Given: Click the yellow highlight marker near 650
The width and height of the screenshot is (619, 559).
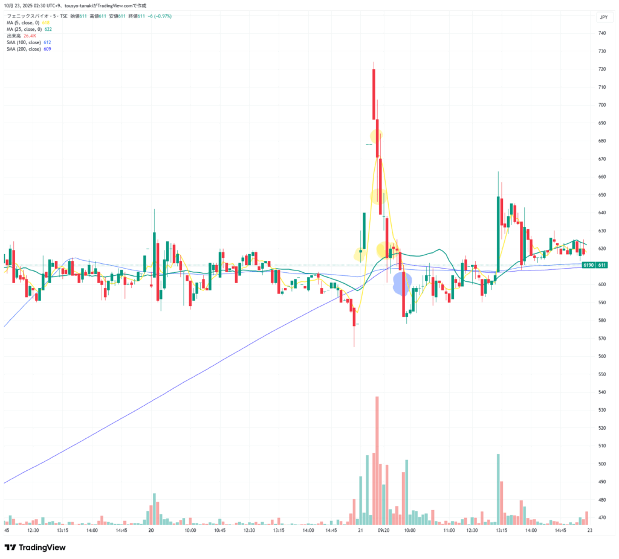Looking at the screenshot, I should 378,196.
